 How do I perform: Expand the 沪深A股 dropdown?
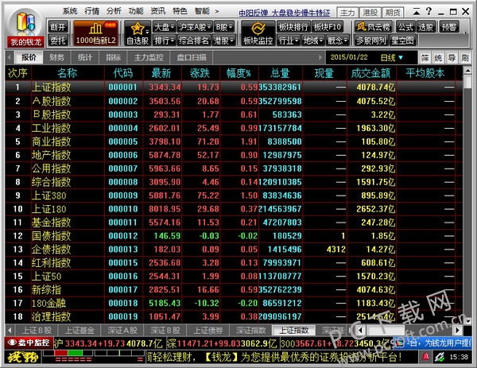pos(195,27)
